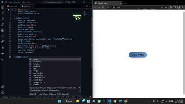This screenshot has height=104, width=185.
Task: Open the Accounts icon in VS Code
Action: coord(3,87)
